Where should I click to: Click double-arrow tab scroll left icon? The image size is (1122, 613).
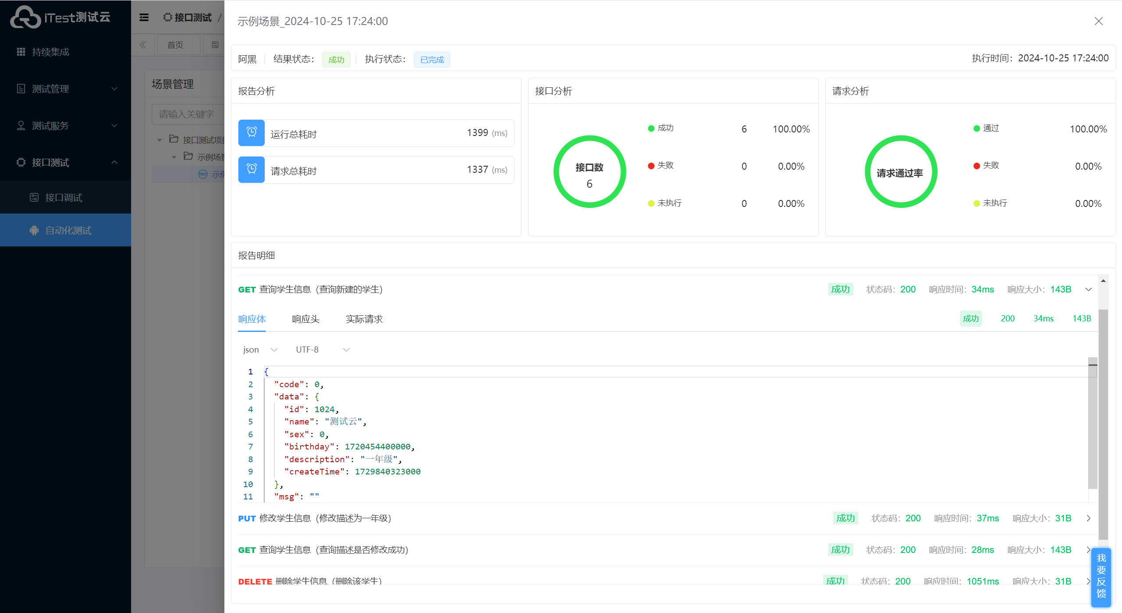(143, 45)
